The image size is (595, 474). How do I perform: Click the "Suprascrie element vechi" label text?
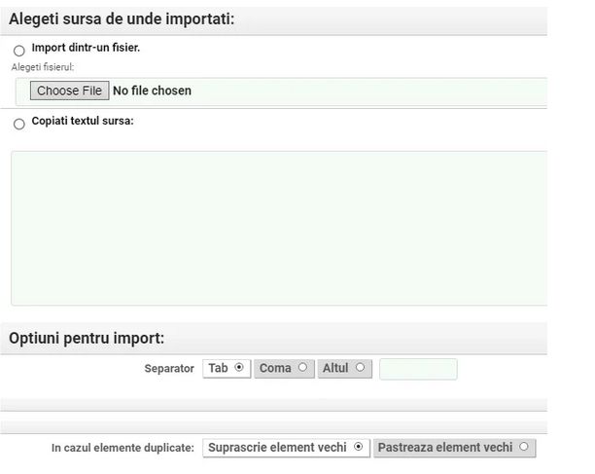[x=278, y=448]
